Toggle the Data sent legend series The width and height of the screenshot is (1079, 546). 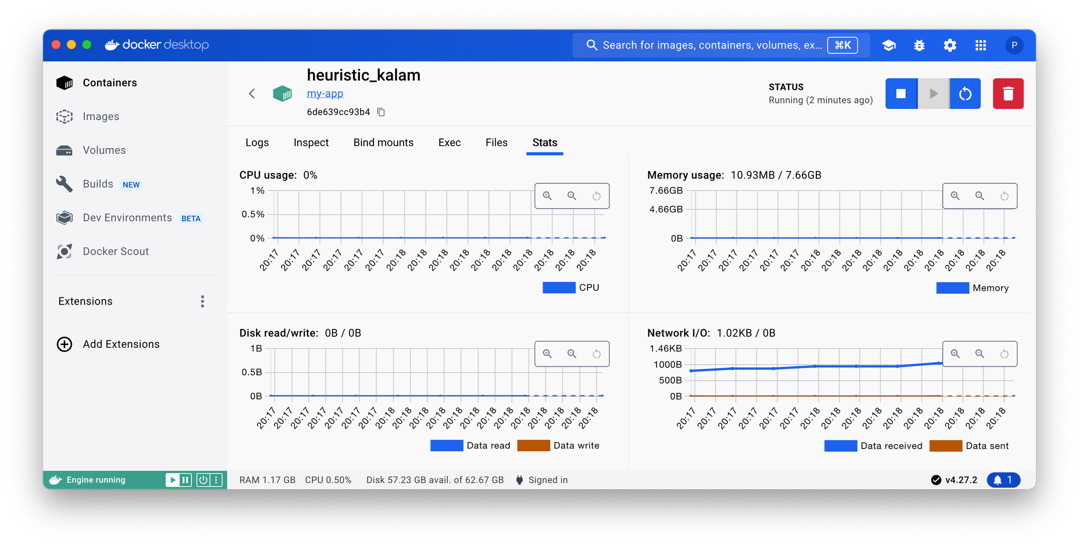tap(969, 446)
